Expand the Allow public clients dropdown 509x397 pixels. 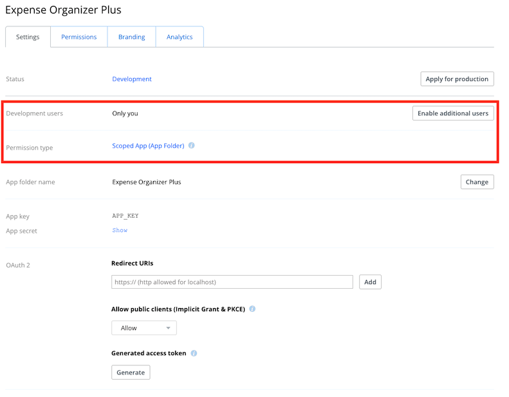(x=144, y=328)
